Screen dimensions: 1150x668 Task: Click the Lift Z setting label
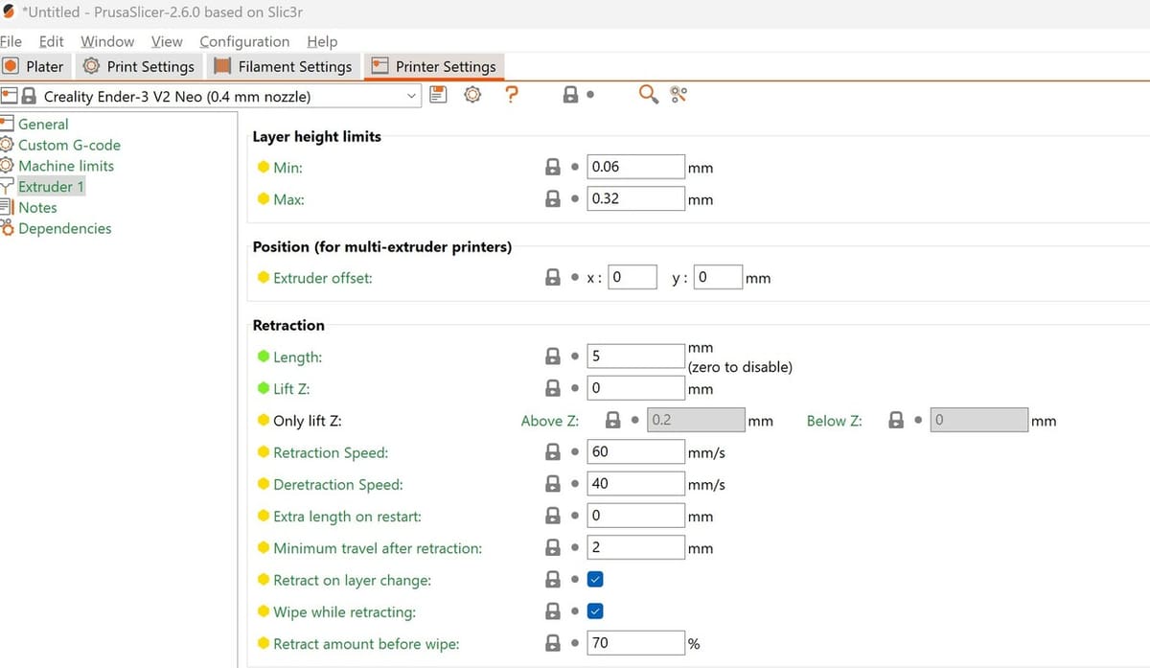(291, 389)
